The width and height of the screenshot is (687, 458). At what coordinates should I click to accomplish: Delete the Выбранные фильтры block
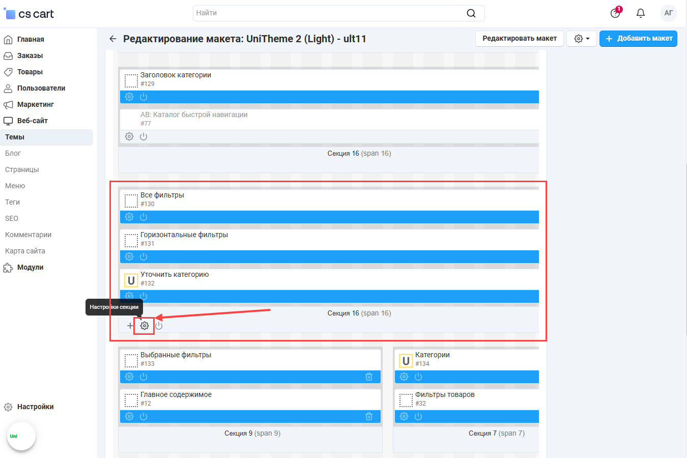point(369,377)
